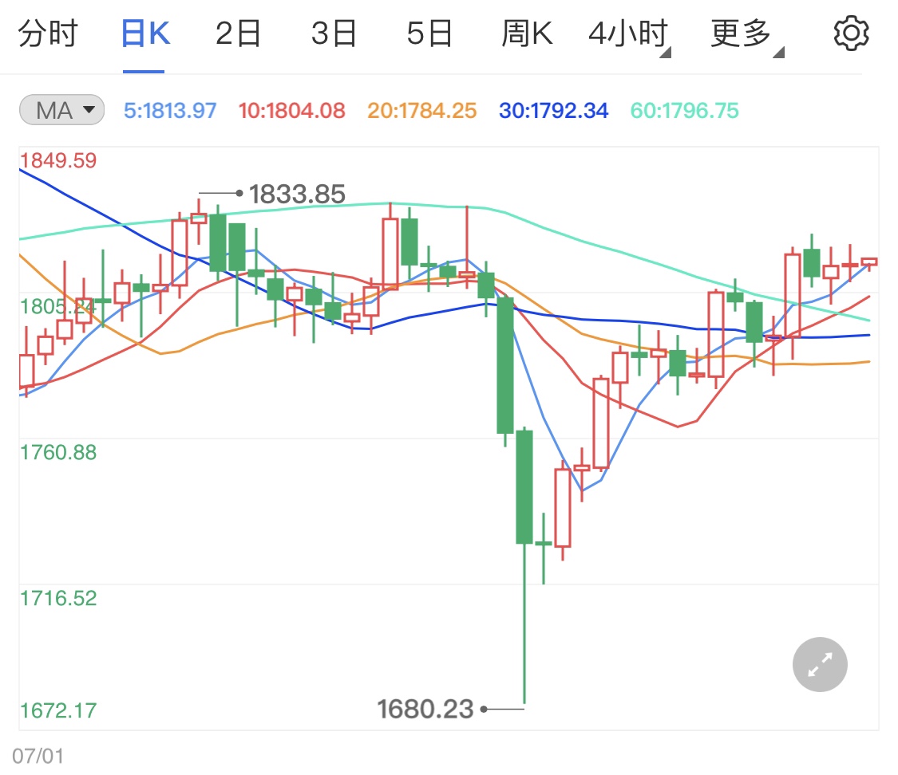Viewport: 898px width, 775px height.
Task: Click the MA10 value 10:1804.08
Action: point(291,110)
